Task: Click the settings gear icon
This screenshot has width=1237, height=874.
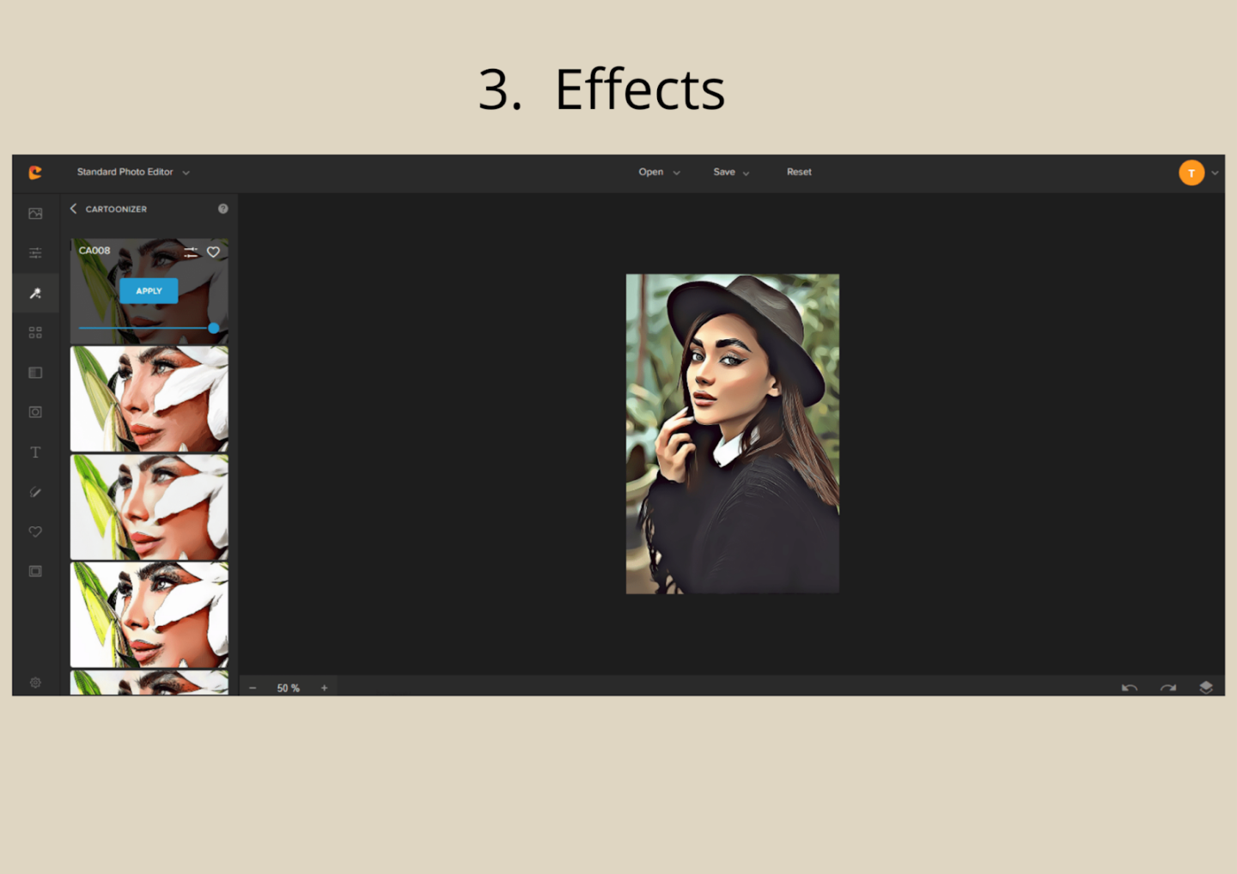Action: coord(35,683)
